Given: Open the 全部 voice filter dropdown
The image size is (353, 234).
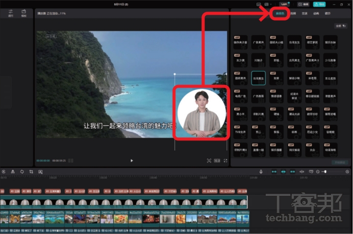Looking at the screenshot, I should click(341, 26).
